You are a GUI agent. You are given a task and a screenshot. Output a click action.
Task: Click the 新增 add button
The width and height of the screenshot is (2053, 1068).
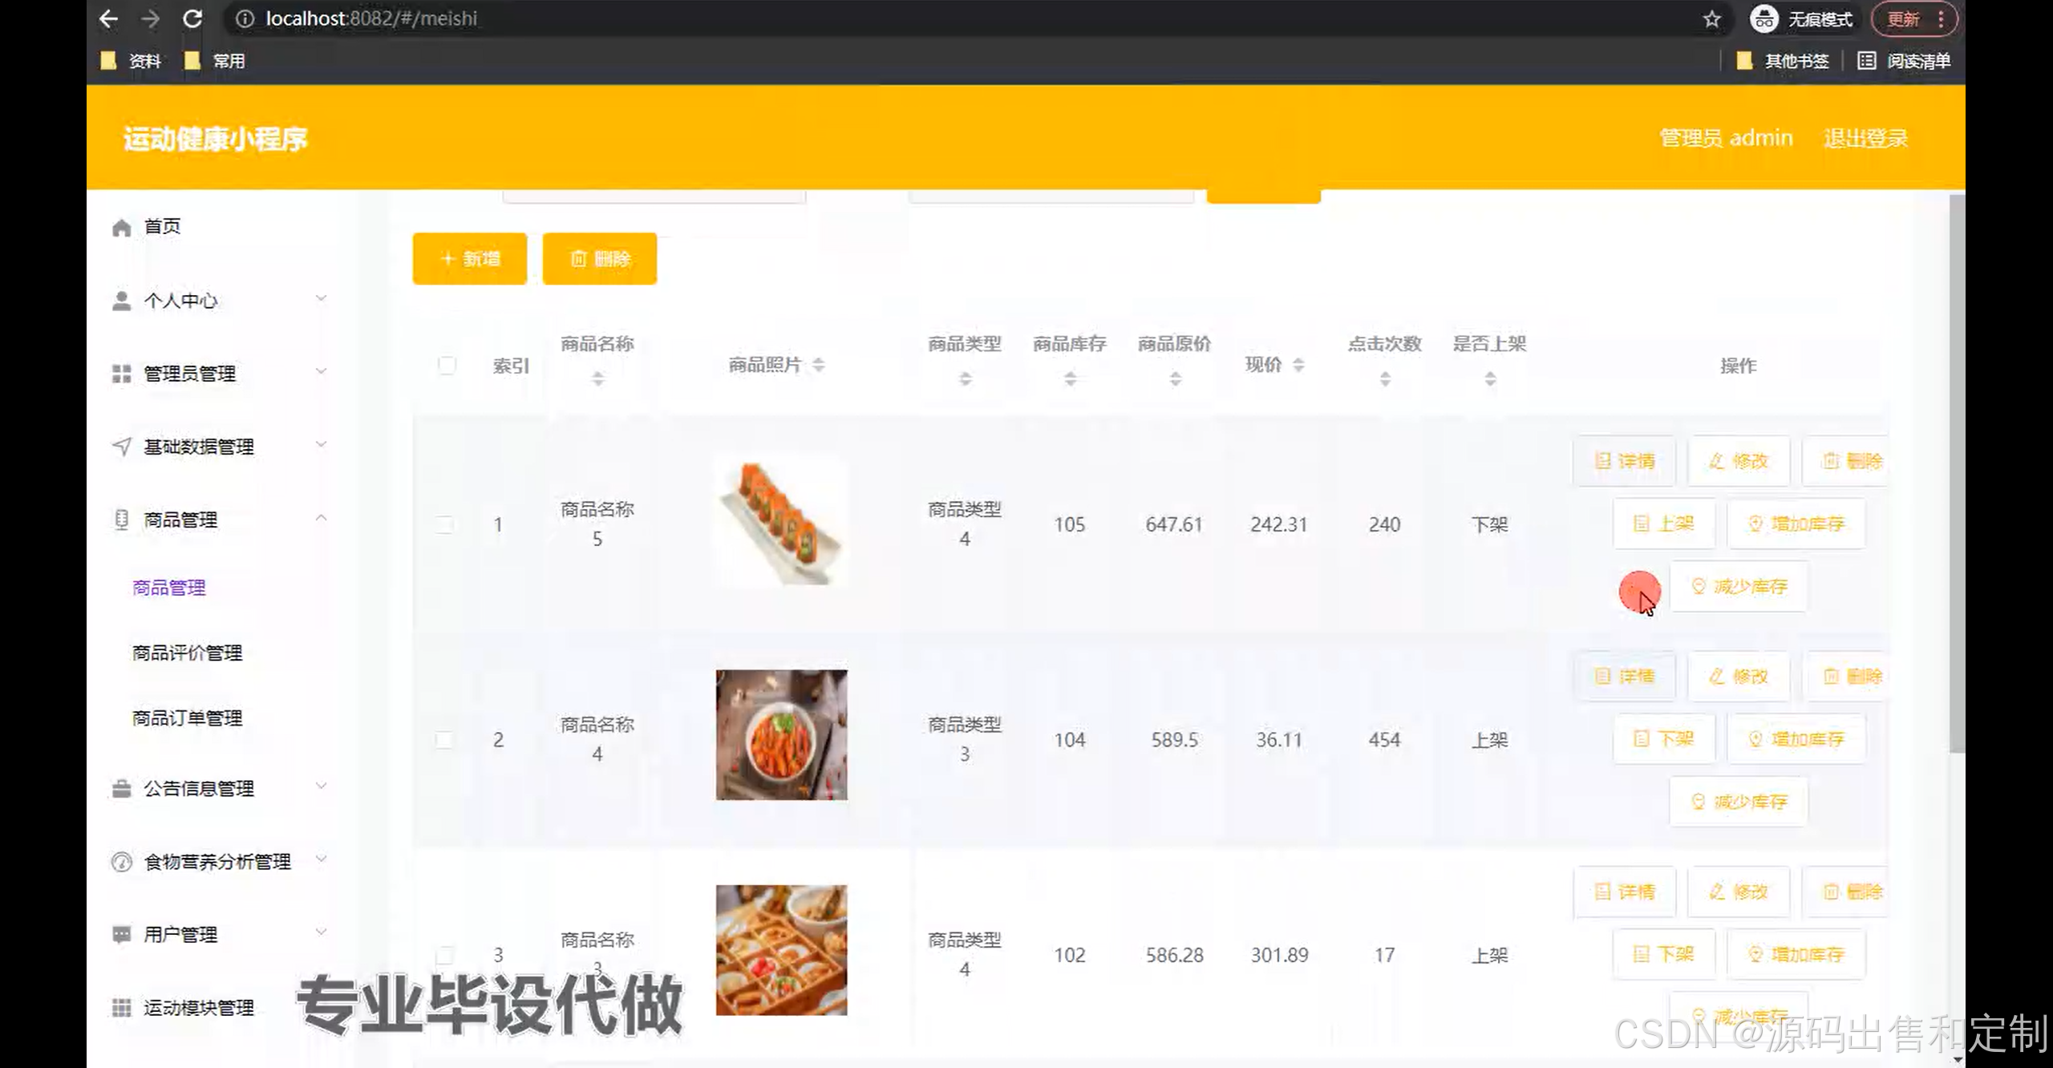point(470,259)
